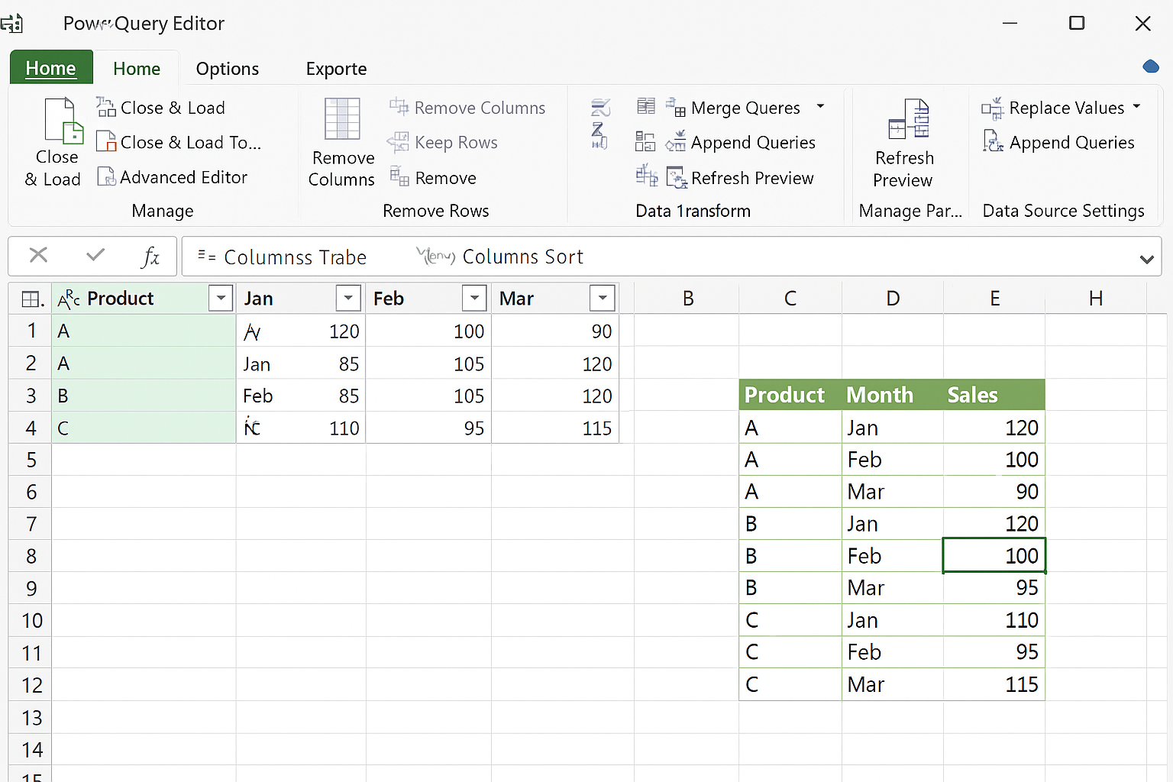Click the Merge Queres label

[745, 108]
